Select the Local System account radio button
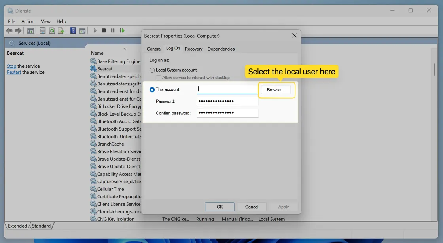Image resolution: width=443 pixels, height=243 pixels. tap(152, 70)
